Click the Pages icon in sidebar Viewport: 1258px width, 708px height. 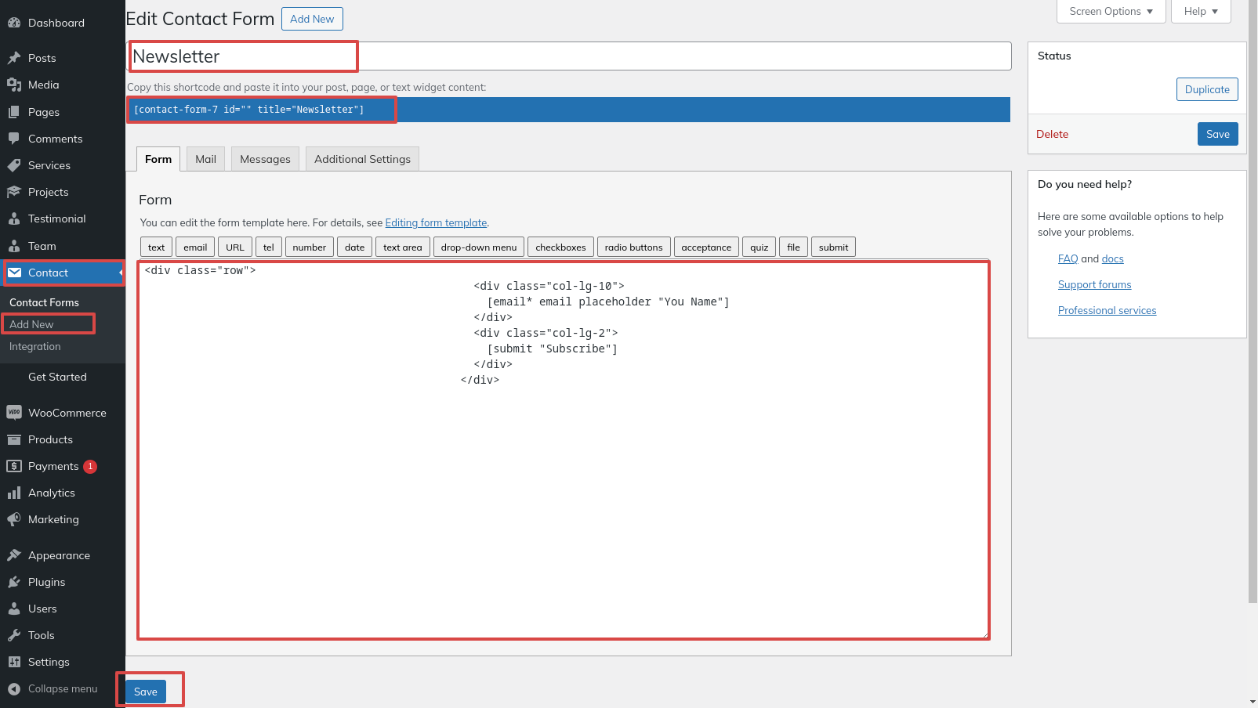click(14, 112)
